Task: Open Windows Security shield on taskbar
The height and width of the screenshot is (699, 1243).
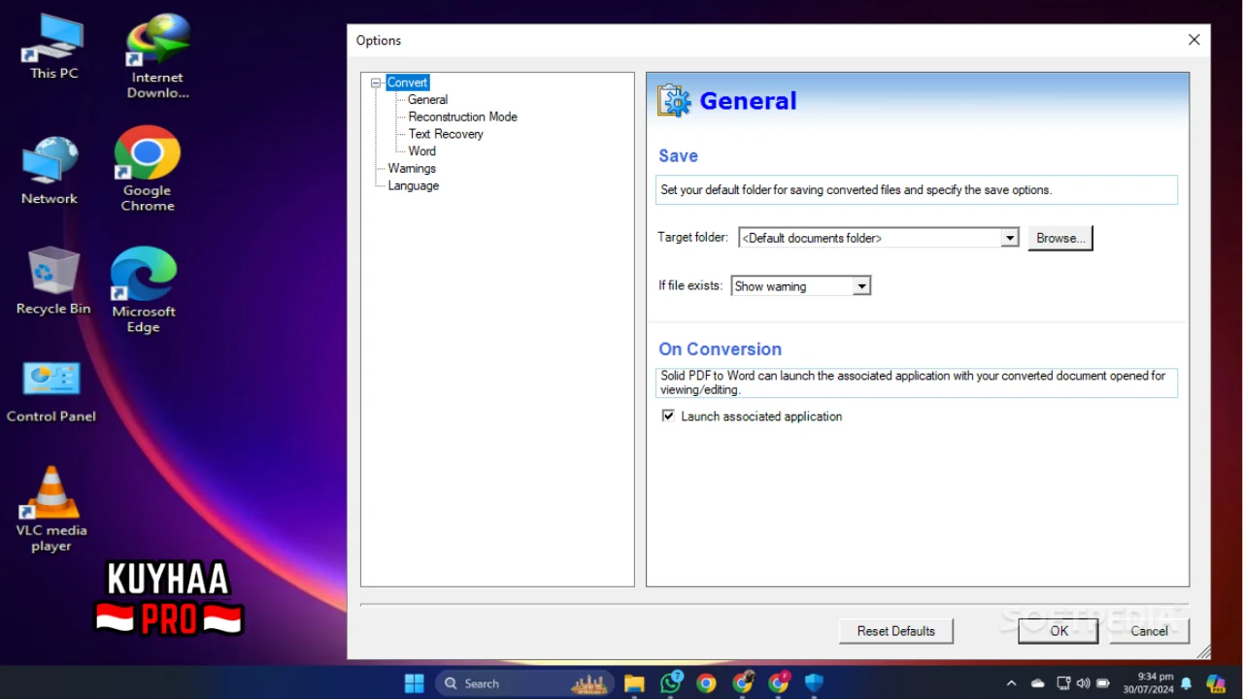Action: click(814, 683)
